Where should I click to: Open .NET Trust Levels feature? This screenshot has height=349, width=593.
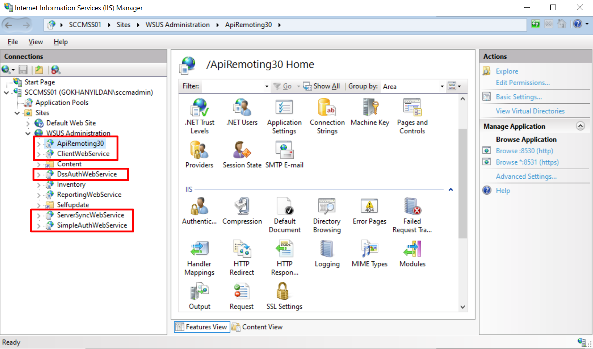(x=199, y=116)
